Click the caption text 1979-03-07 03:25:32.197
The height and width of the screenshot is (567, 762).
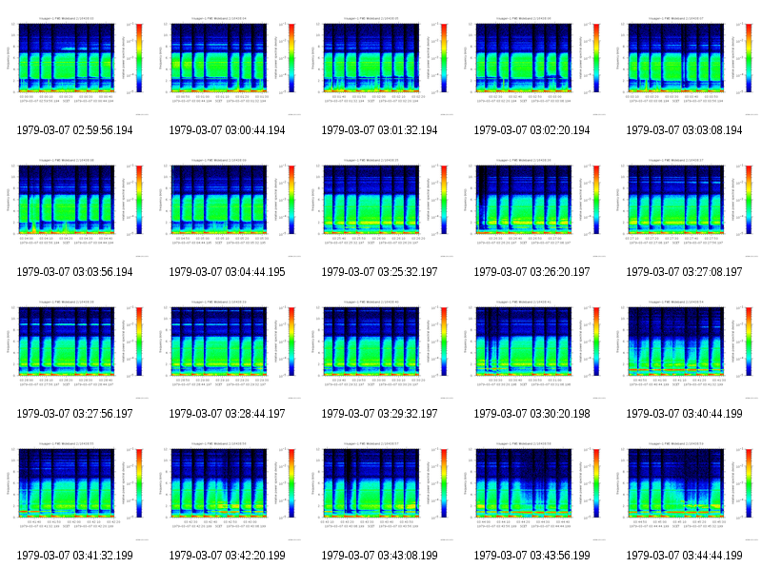point(379,272)
